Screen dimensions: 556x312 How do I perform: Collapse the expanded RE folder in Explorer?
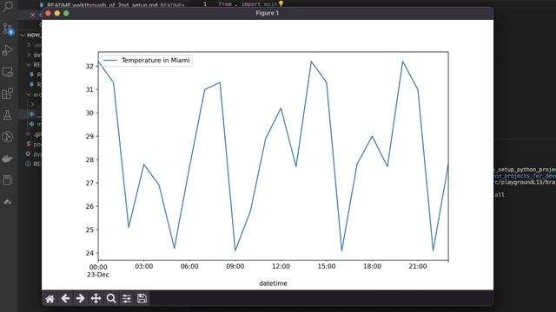[34, 65]
